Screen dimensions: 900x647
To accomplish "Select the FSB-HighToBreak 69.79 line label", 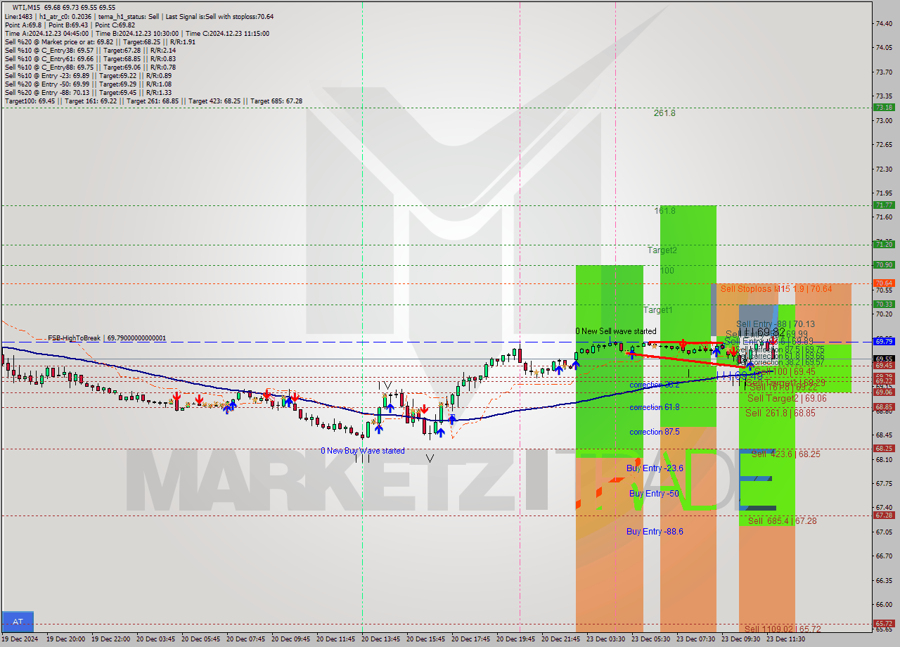I will (107, 338).
